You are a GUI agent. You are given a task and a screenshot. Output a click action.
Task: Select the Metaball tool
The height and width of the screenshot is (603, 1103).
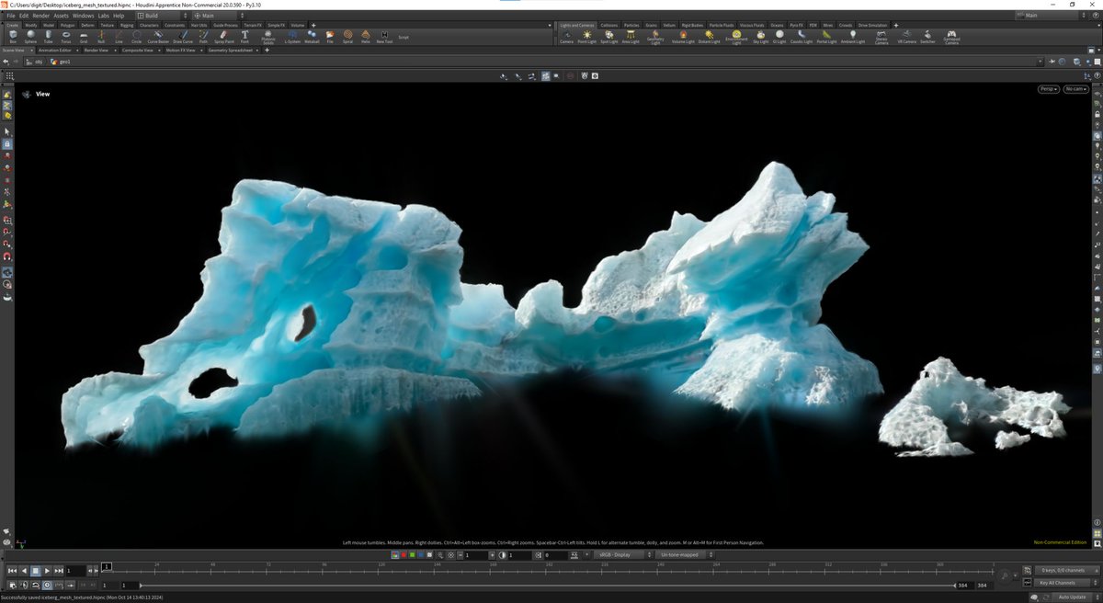click(313, 37)
